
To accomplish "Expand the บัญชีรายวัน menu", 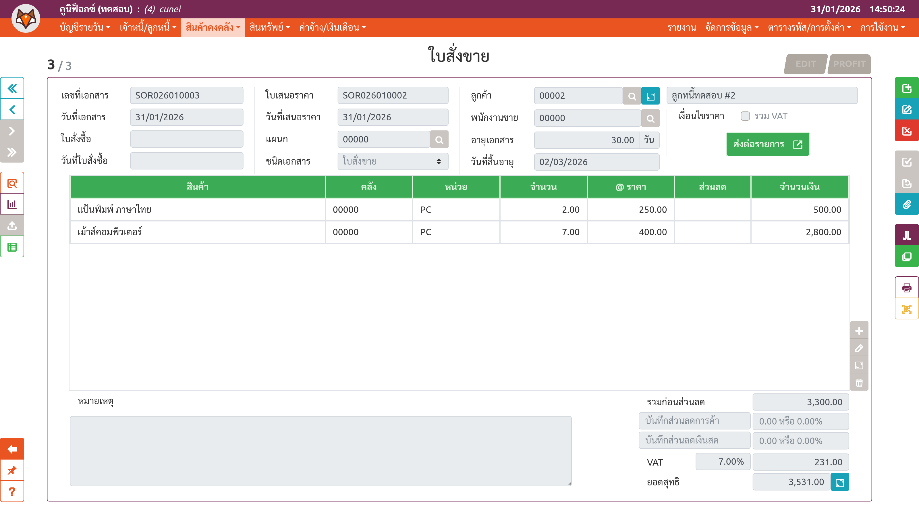I will (84, 28).
